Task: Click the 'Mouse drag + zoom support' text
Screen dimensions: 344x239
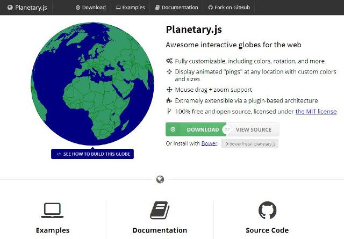Action: click(213, 90)
